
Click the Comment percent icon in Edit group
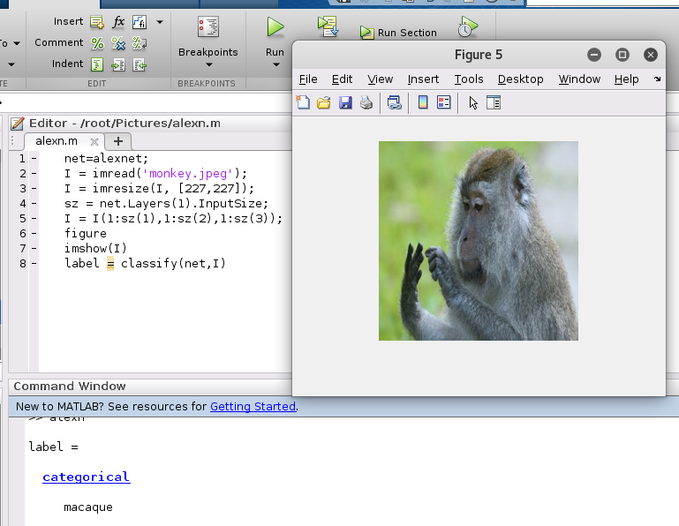point(97,42)
